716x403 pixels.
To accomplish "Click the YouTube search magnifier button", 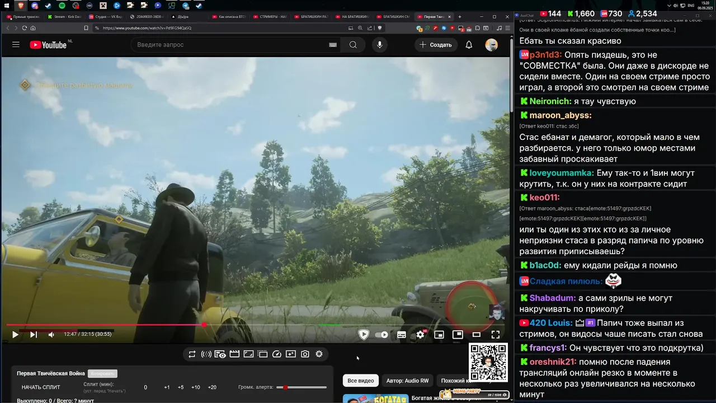I will (353, 45).
